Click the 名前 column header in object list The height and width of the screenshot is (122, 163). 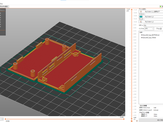[141, 32]
